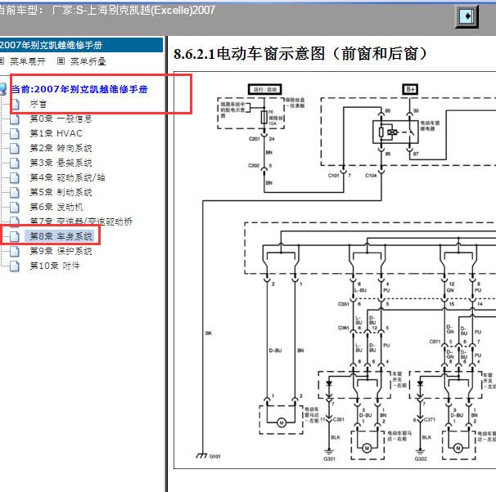The width and height of the screenshot is (496, 492).
Task: Click the page icon beside 第2章 转向系统
Action: point(15,149)
